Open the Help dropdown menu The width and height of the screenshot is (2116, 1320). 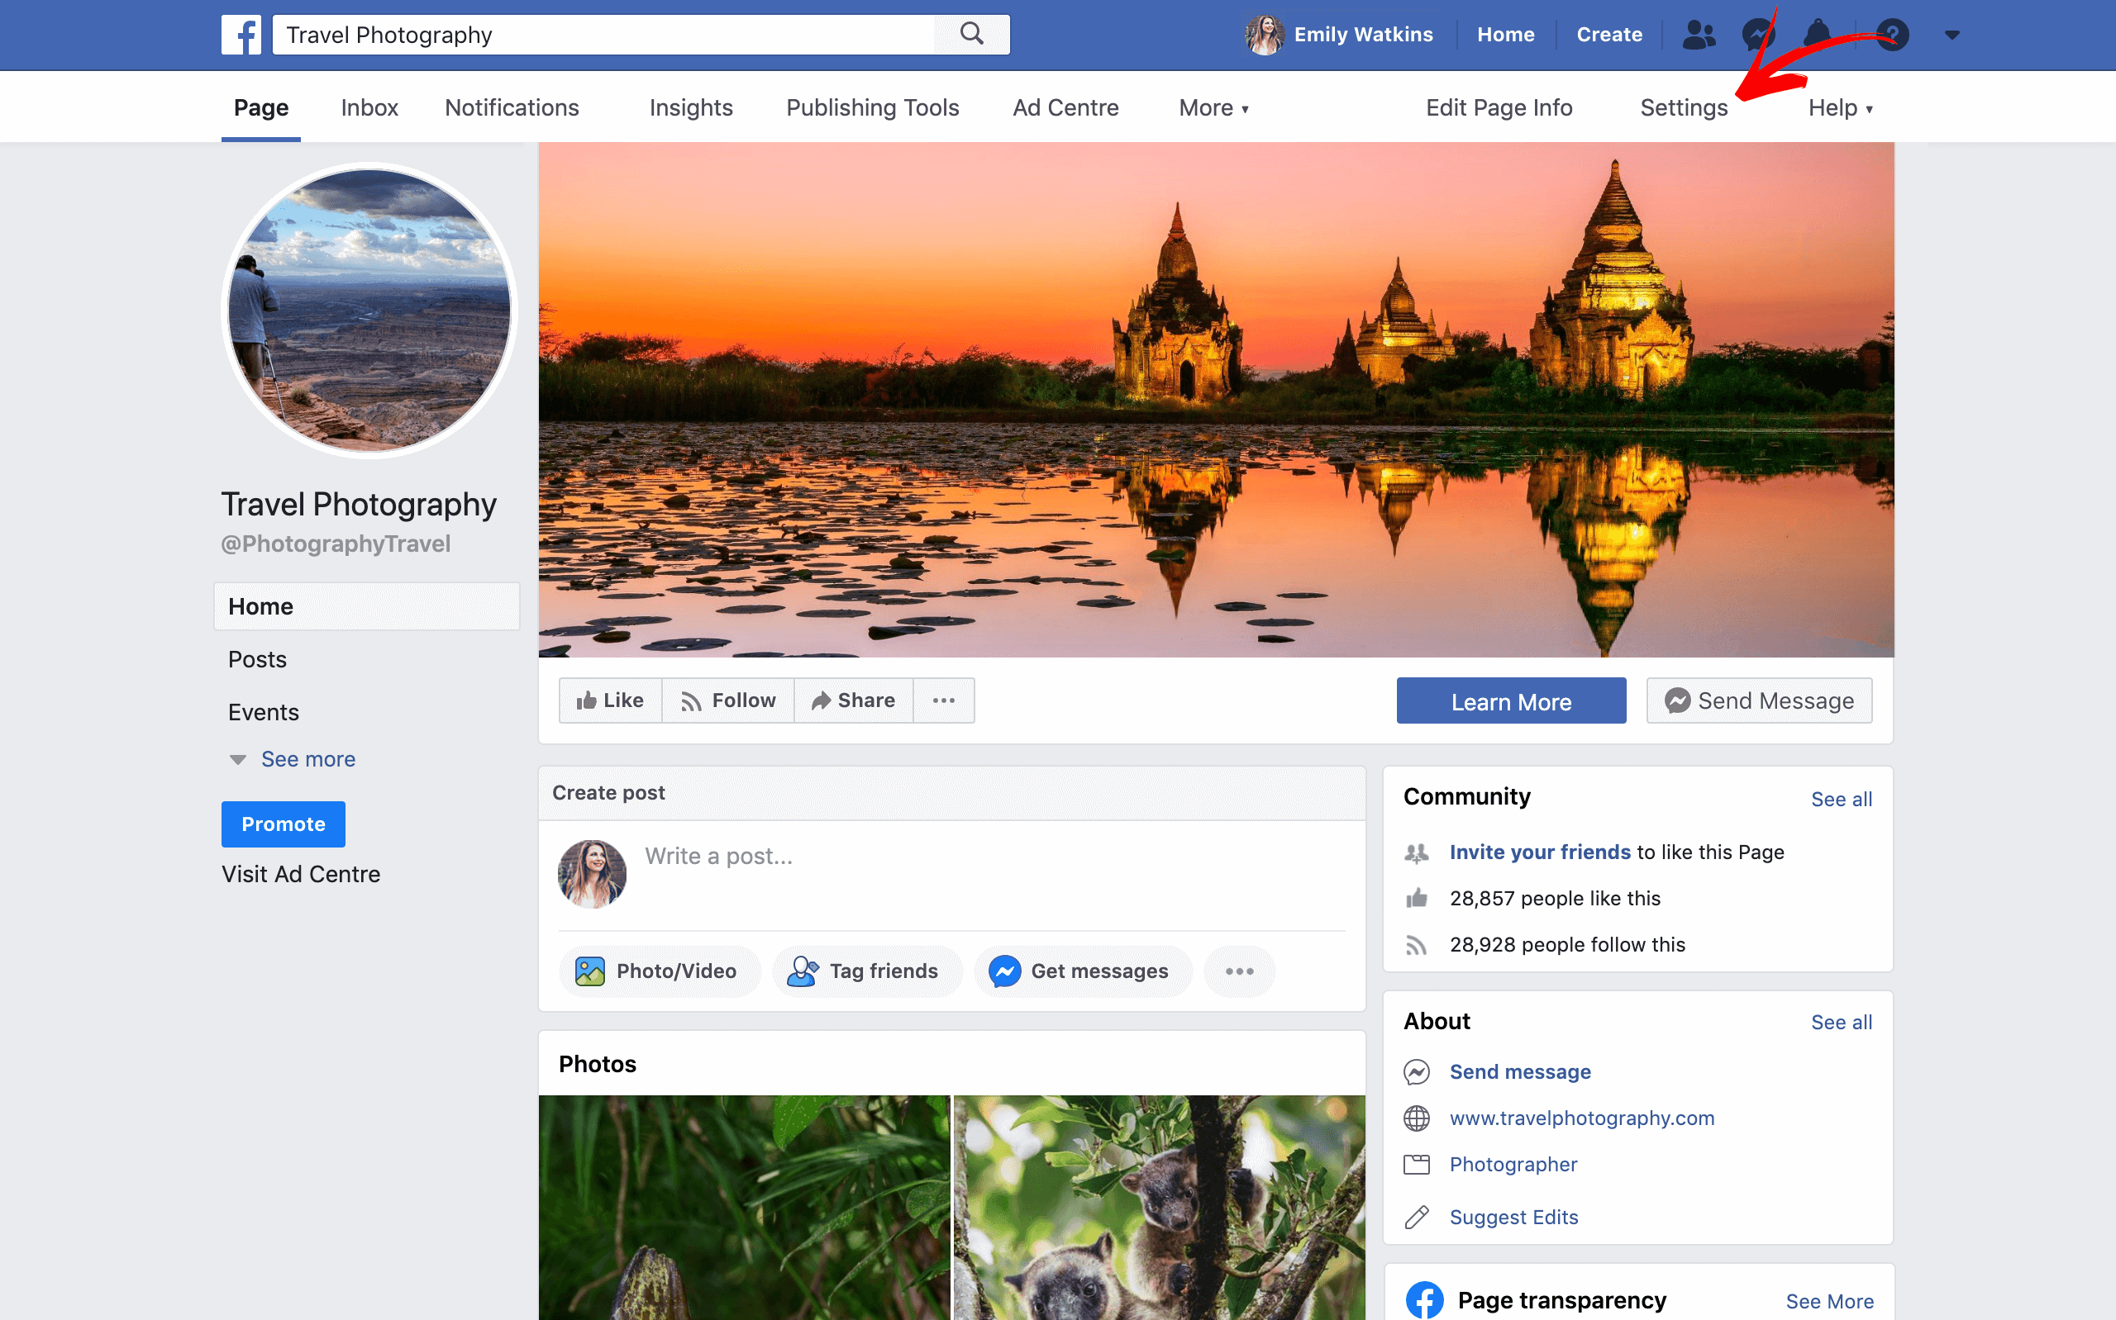[1840, 107]
